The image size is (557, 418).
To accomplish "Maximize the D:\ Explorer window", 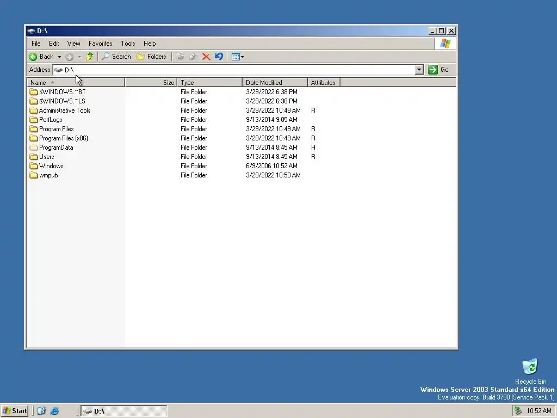I will 442,31.
